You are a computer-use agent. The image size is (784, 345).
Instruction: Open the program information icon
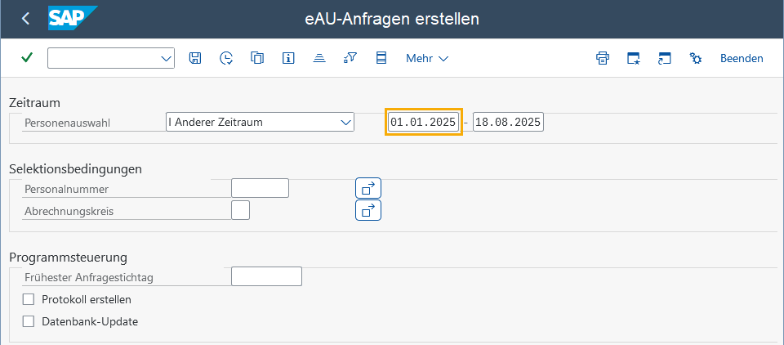pyautogui.click(x=287, y=58)
